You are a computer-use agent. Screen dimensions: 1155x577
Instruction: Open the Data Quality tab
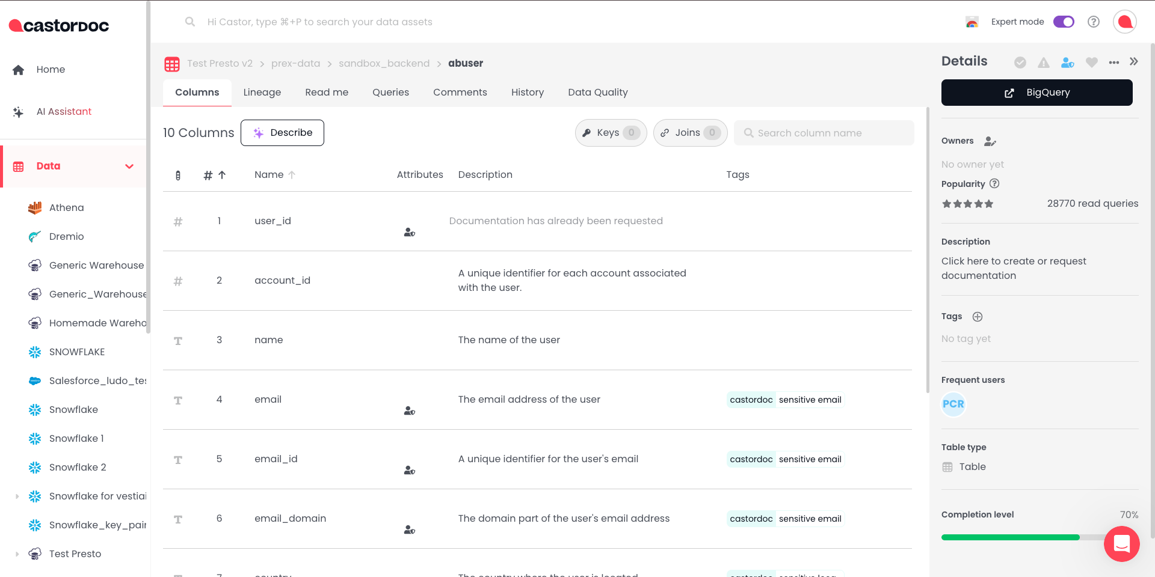(x=597, y=93)
